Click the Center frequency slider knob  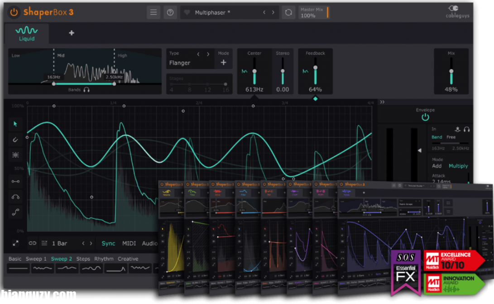pos(254,71)
